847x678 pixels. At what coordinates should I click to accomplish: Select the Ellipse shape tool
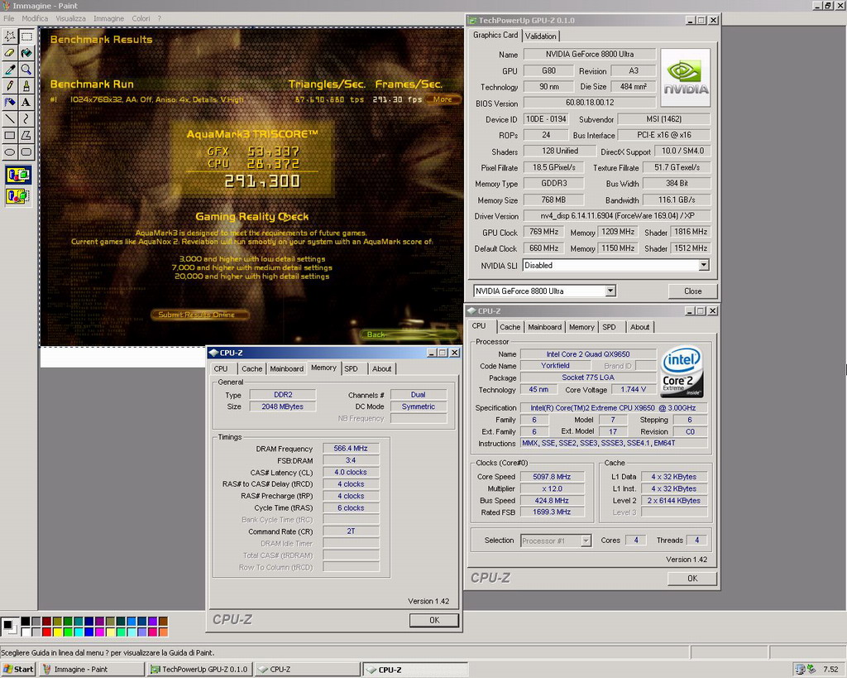coord(10,152)
